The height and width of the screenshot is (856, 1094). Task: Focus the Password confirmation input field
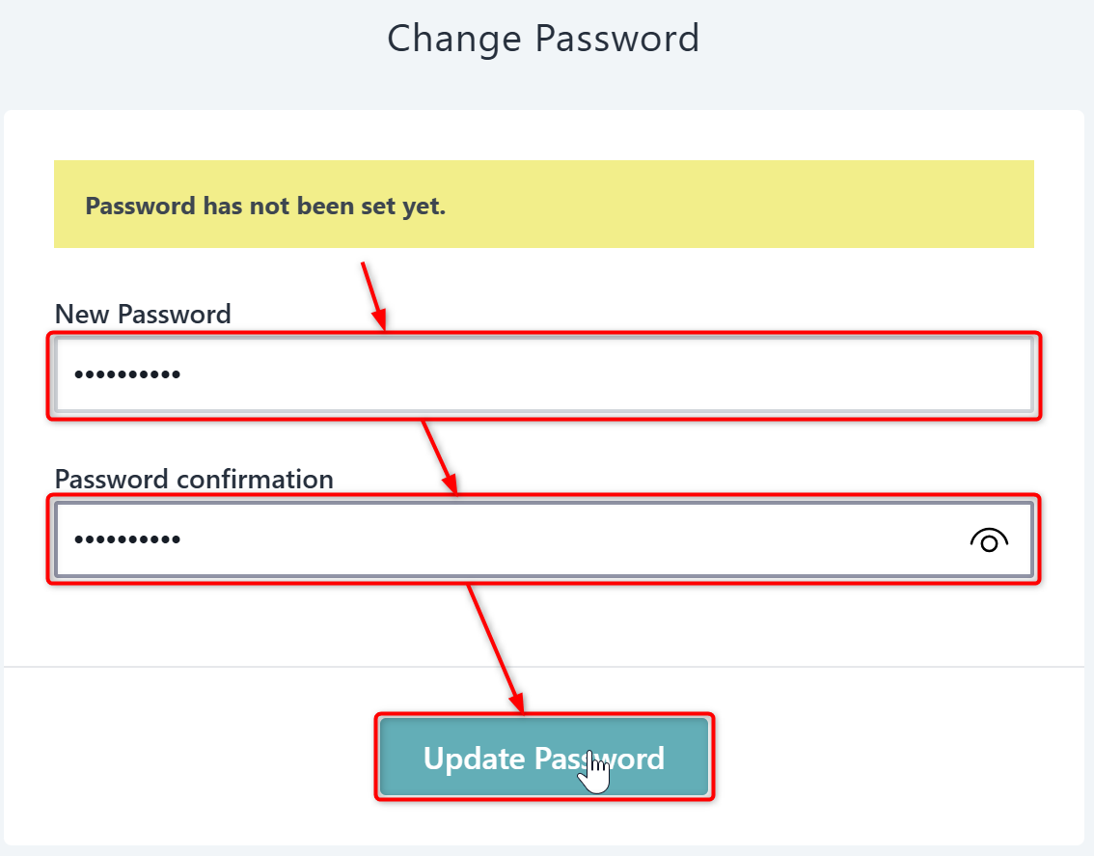tap(502, 539)
